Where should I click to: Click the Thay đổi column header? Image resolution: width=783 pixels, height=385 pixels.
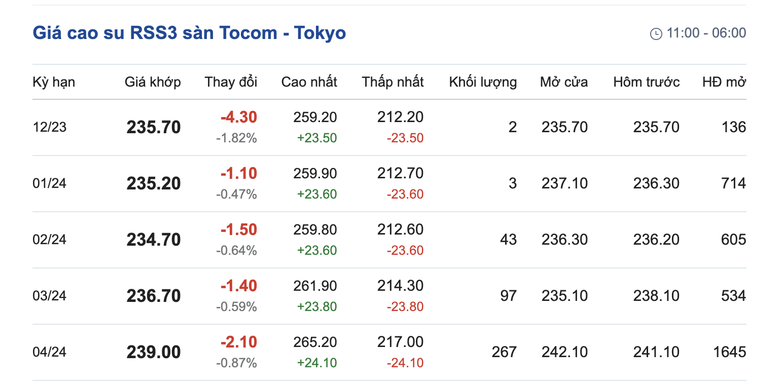[231, 82]
